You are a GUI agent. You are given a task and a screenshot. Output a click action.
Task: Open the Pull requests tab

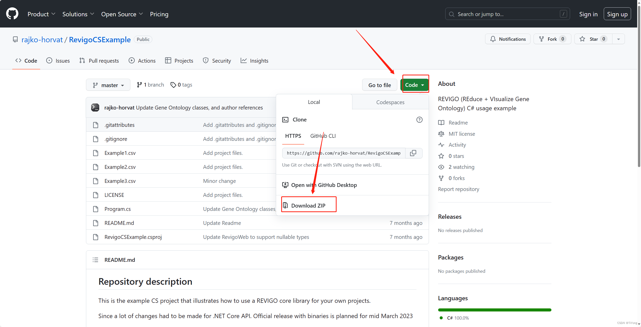99,61
